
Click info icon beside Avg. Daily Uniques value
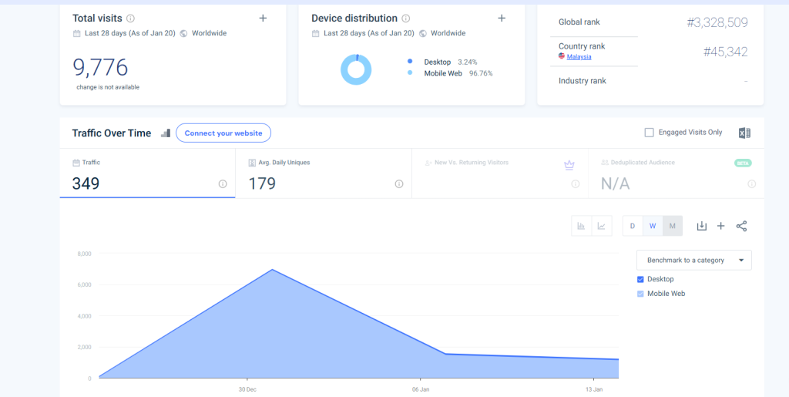[x=399, y=184]
